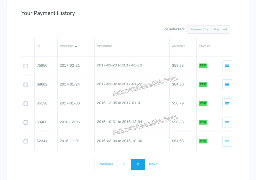256x180 pixels.
Task: Open the actions menu for invoice 65130
Action: pyautogui.click(x=227, y=103)
